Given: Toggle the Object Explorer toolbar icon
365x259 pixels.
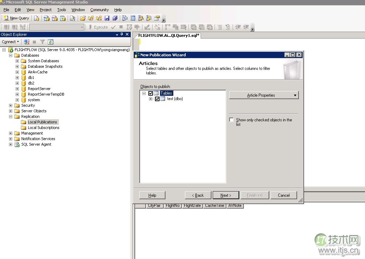Looking at the screenshot, I should click(141, 18).
